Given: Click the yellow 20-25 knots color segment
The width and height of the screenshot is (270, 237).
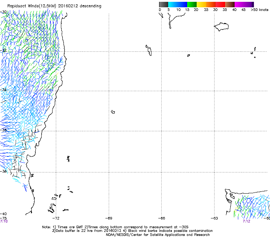Looking at the screenshot, I should point(201,4).
